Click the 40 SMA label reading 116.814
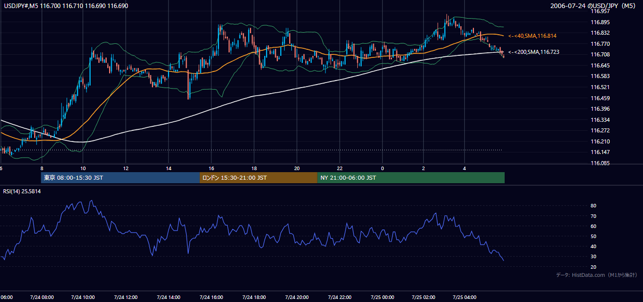 tap(532, 36)
